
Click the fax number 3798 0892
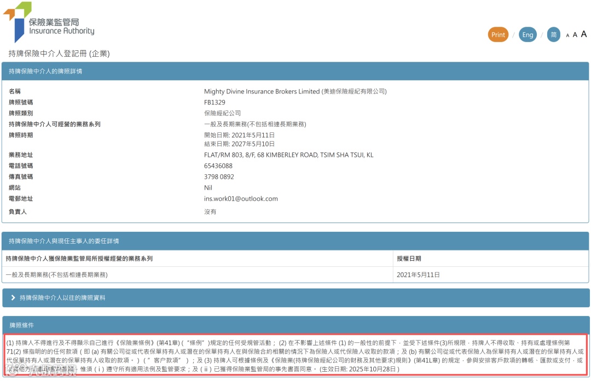219,177
